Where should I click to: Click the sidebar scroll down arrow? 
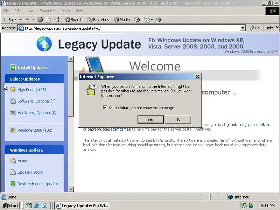coord(71,189)
